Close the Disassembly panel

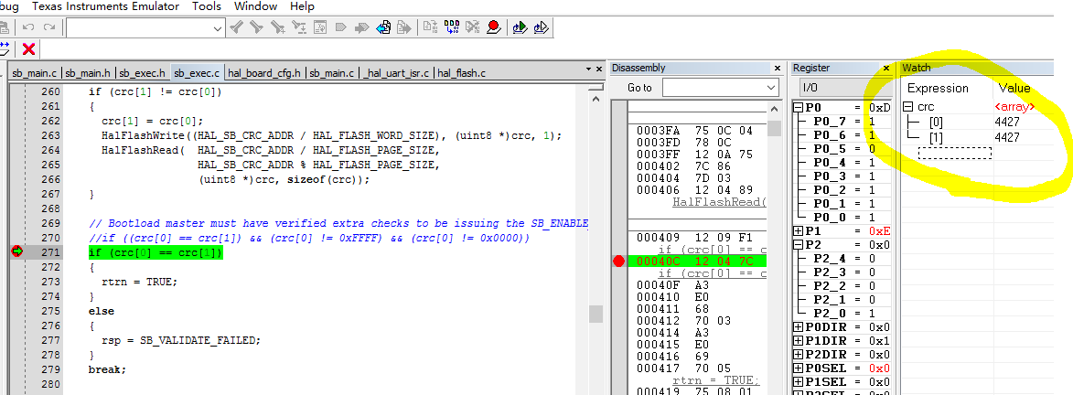[777, 68]
